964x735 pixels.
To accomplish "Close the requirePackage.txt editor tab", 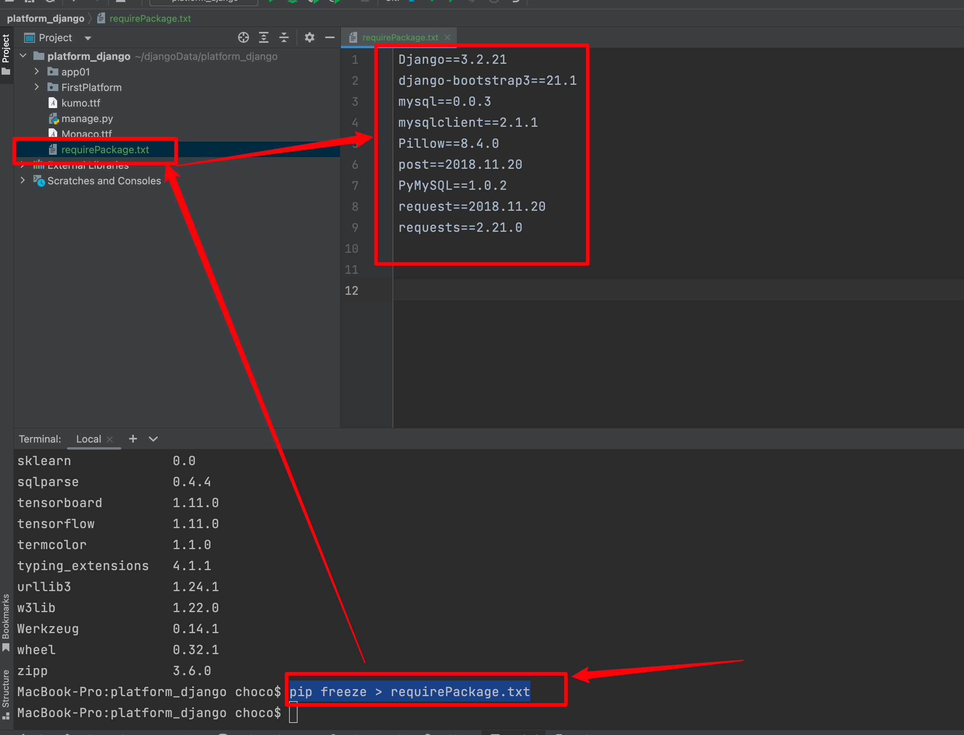I will (447, 38).
